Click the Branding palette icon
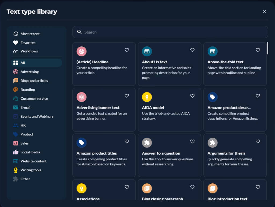Viewport: 275px width, 207px height. [16, 90]
